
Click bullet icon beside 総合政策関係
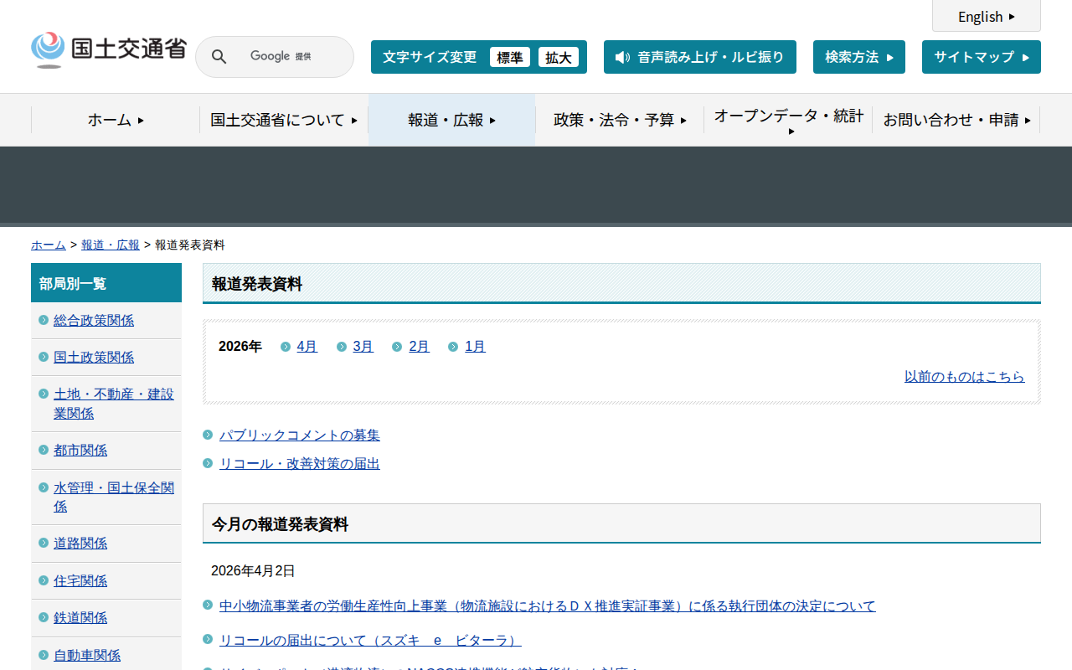point(44,320)
